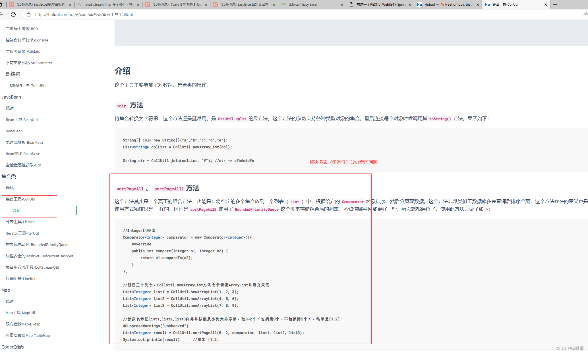Open 二进码十进数-BCD sidebar link
This screenshot has height=353, width=588.
(x=22, y=29)
